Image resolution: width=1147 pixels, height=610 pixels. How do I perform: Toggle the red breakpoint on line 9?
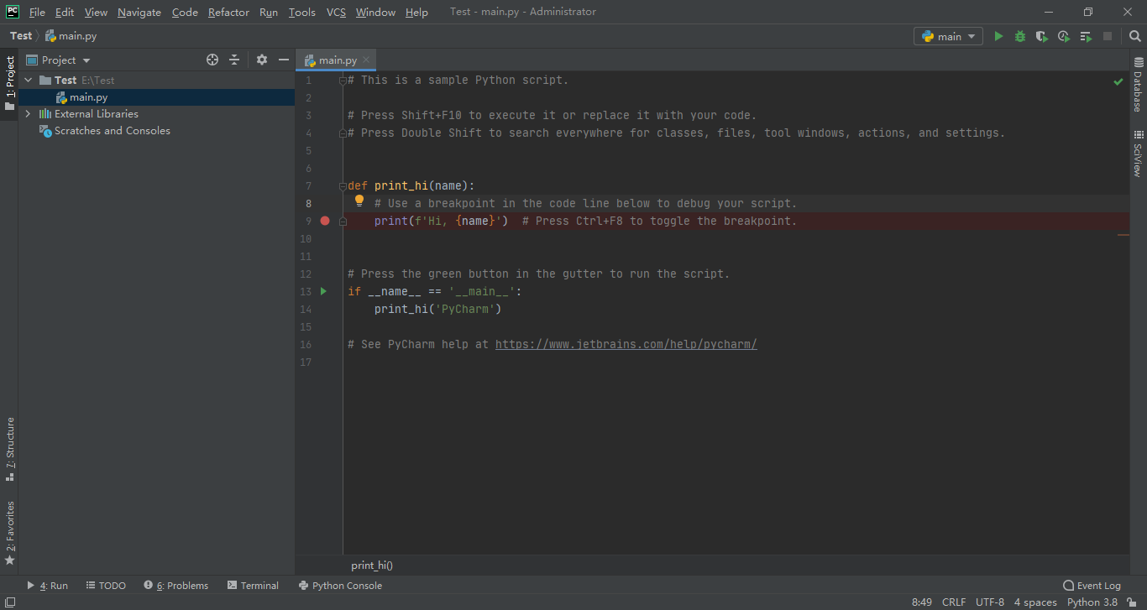[x=325, y=221]
